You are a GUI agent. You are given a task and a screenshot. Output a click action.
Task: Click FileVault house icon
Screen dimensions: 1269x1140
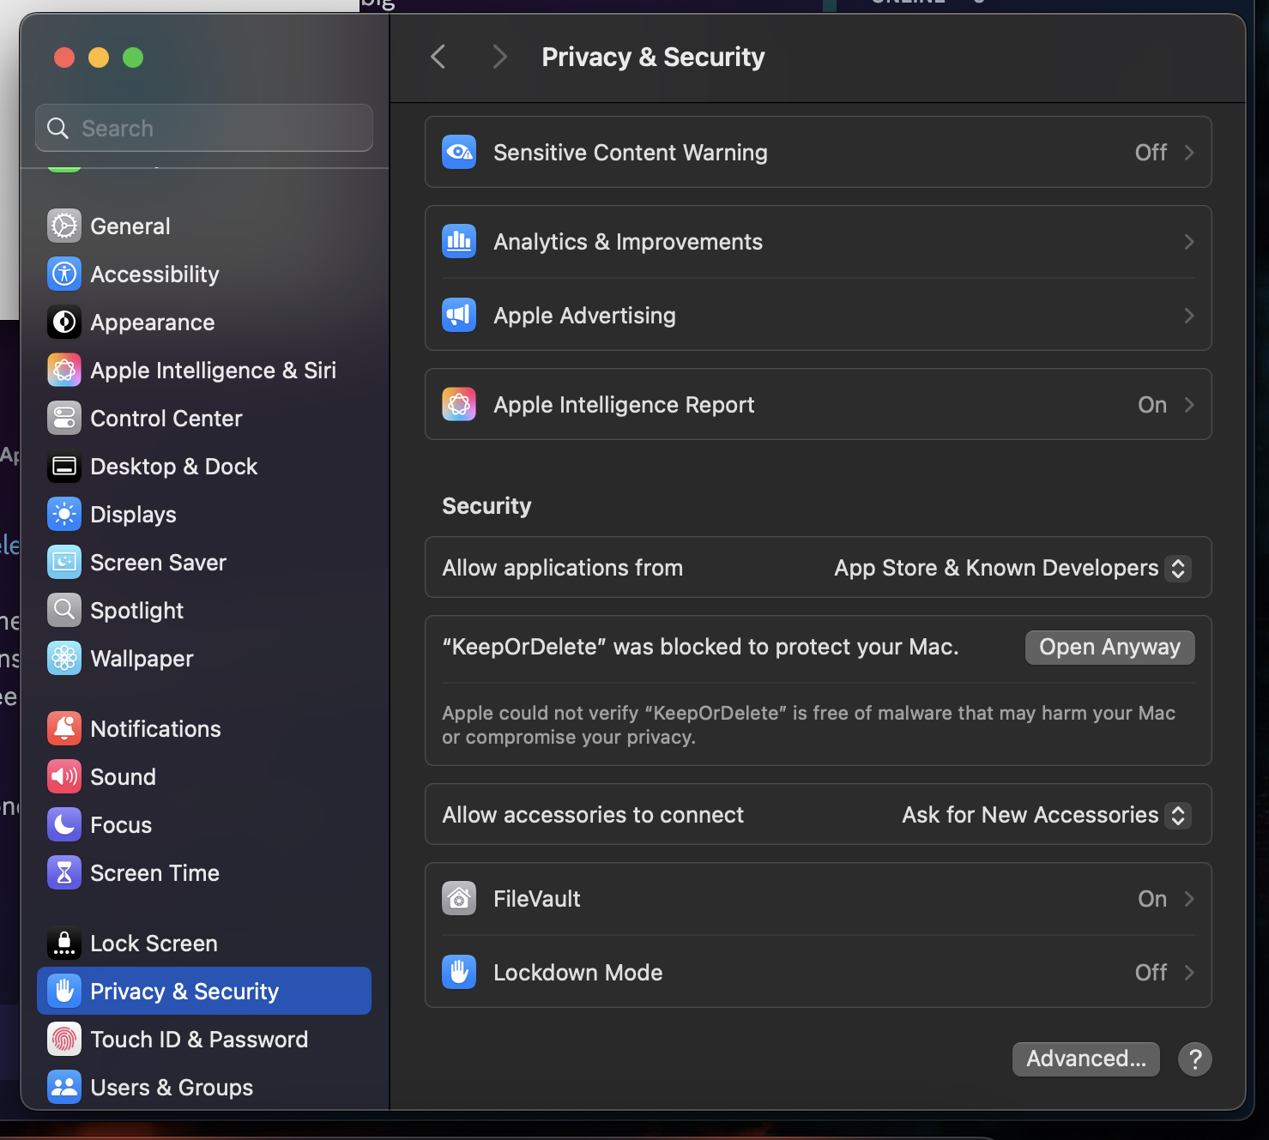(459, 899)
